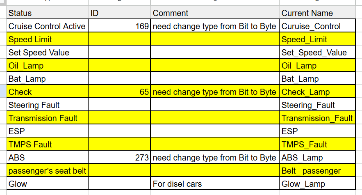Select the Curuise_Control name cell
The height and width of the screenshot is (195, 362).
(317, 26)
